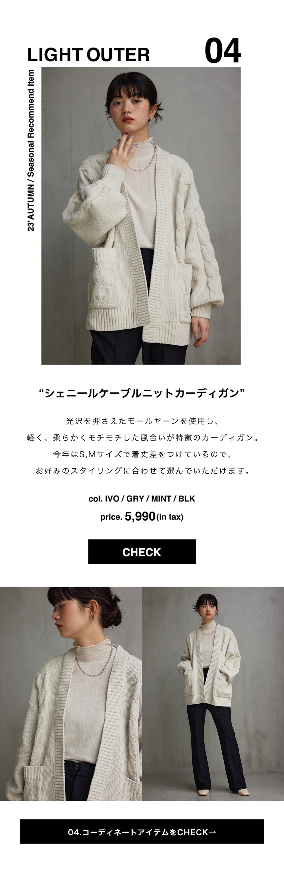Click the line 軽く、柔らかくモチモチした風合い

point(142,438)
